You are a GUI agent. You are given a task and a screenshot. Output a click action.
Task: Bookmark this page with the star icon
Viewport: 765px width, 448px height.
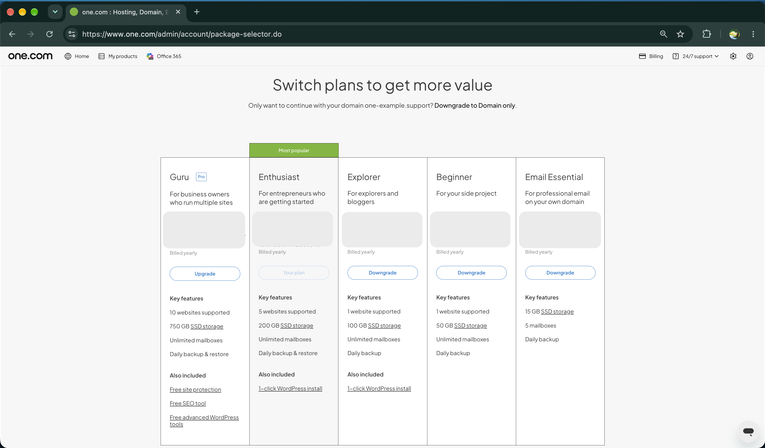click(680, 34)
